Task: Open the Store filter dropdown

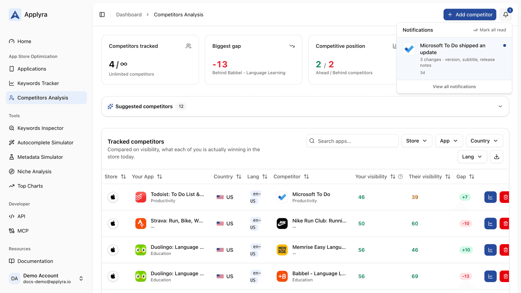Action: (417, 141)
